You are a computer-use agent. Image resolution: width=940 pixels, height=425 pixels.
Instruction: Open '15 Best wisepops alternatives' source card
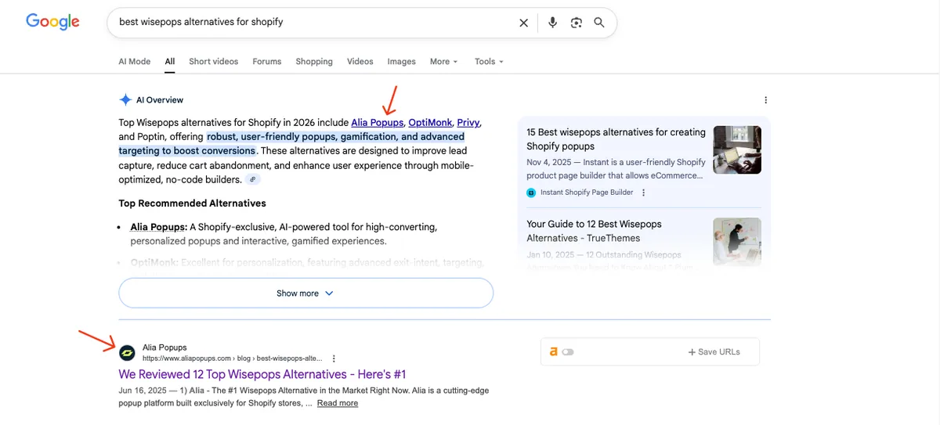(616, 139)
